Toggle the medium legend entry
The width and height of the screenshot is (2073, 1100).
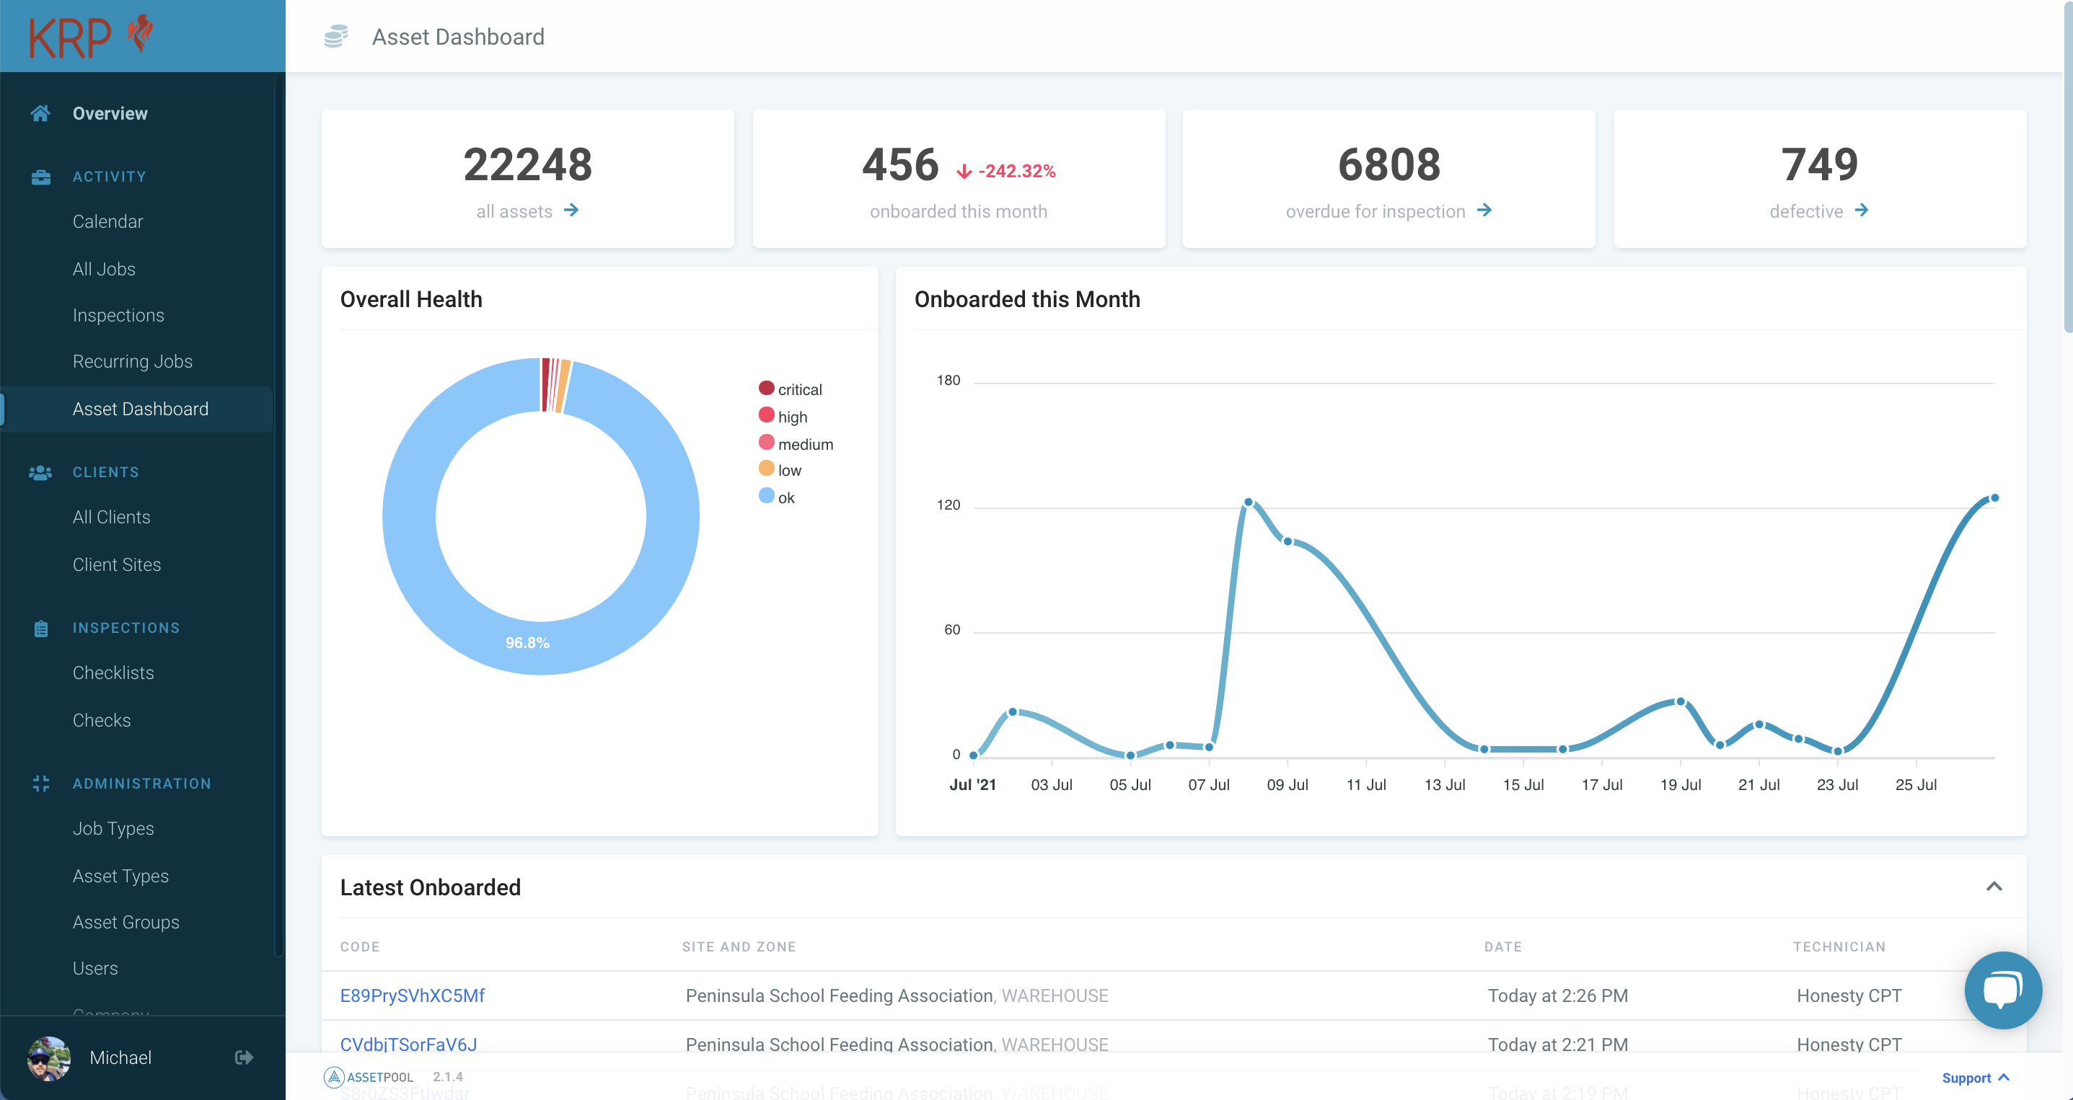pos(796,444)
